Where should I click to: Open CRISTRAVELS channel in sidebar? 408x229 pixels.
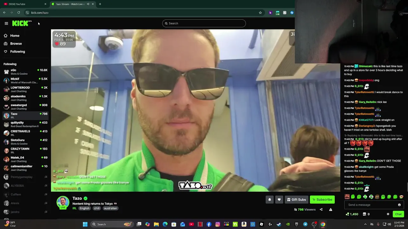coord(25,133)
